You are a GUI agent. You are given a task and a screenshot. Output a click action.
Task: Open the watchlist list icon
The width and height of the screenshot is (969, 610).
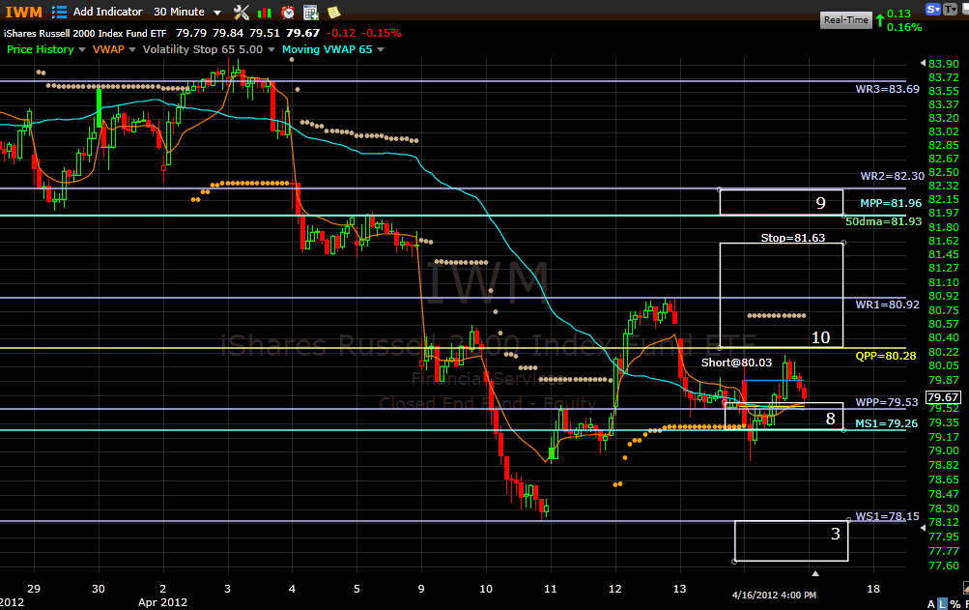coord(59,12)
